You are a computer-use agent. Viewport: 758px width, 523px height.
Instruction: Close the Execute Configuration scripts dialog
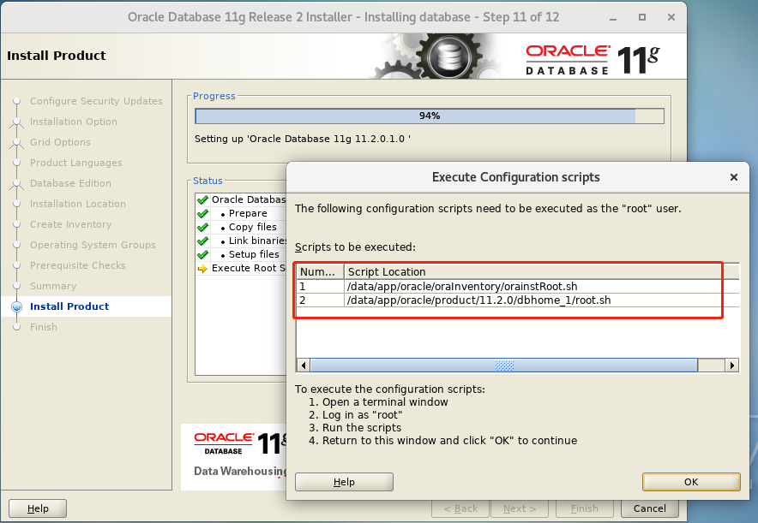coord(733,177)
